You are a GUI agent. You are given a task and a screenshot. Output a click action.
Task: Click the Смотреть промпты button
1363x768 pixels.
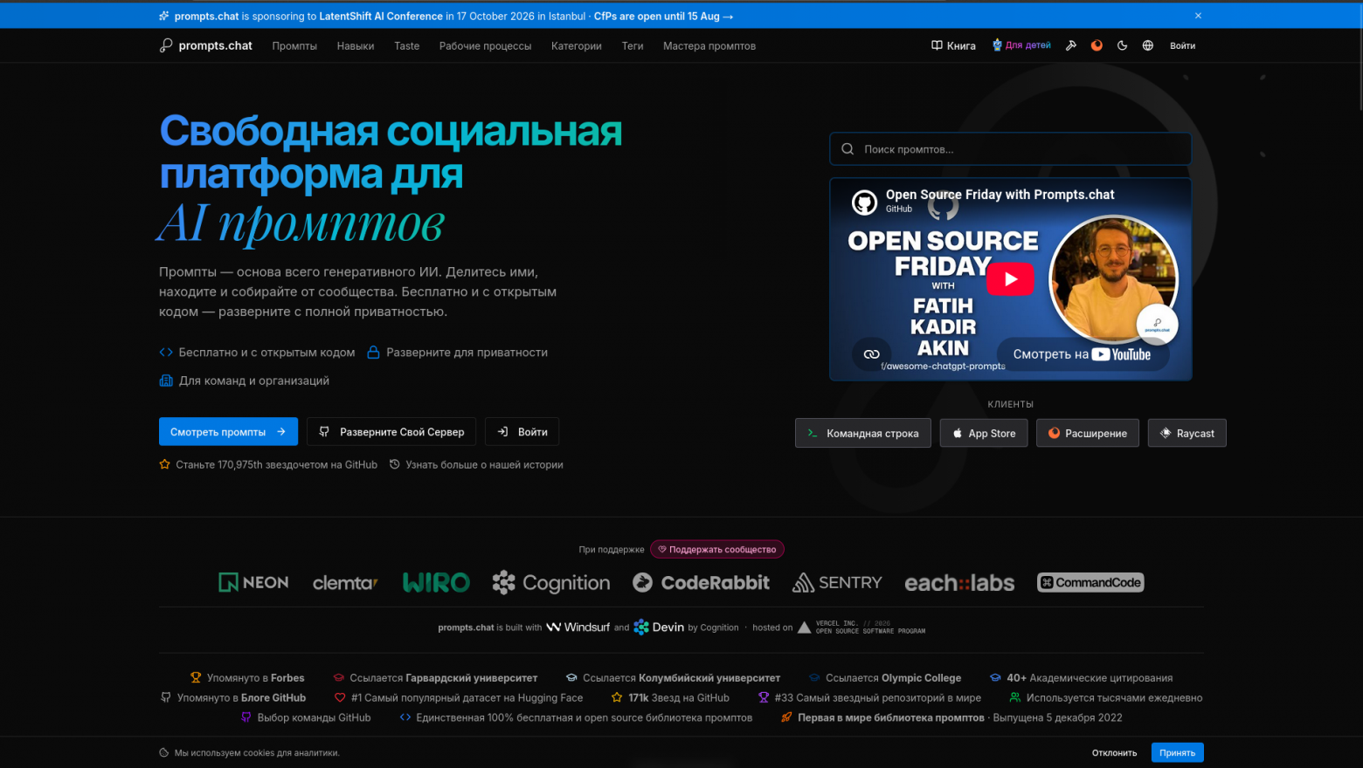pyautogui.click(x=228, y=432)
